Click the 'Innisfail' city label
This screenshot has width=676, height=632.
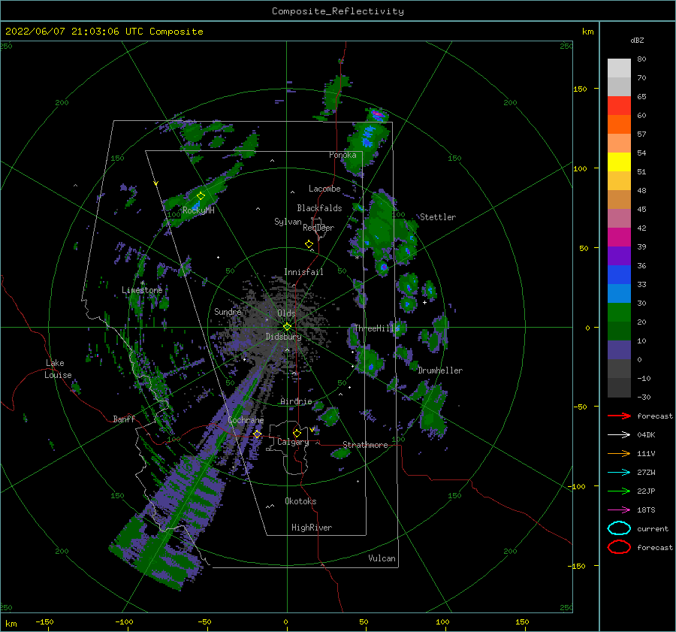(x=303, y=272)
